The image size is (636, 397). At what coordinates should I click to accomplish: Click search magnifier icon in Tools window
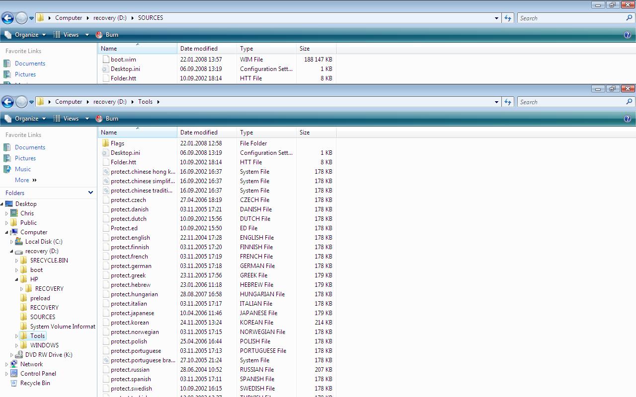(x=630, y=102)
